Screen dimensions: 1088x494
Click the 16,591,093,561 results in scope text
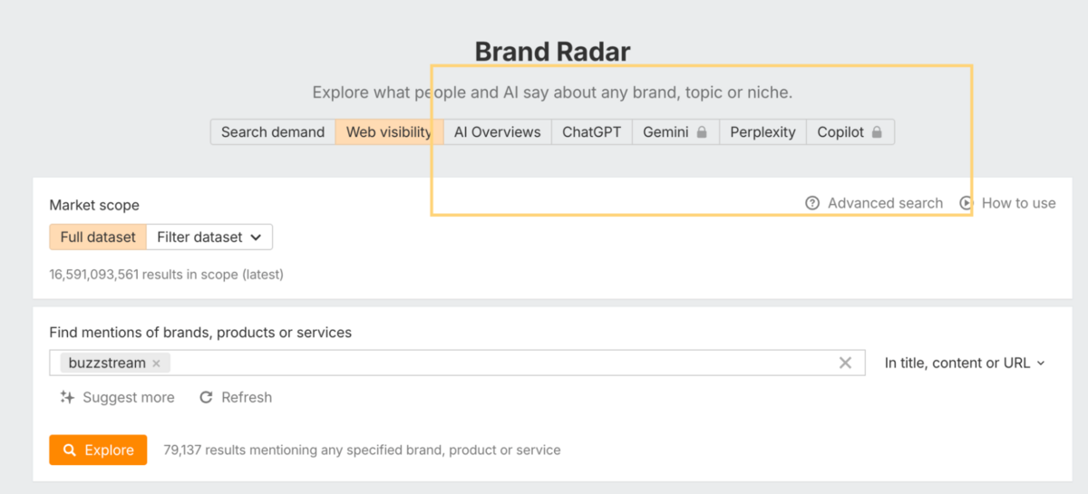(x=167, y=274)
